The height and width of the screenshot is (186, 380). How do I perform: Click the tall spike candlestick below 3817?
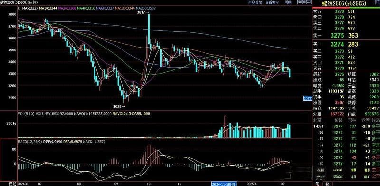tap(149, 31)
